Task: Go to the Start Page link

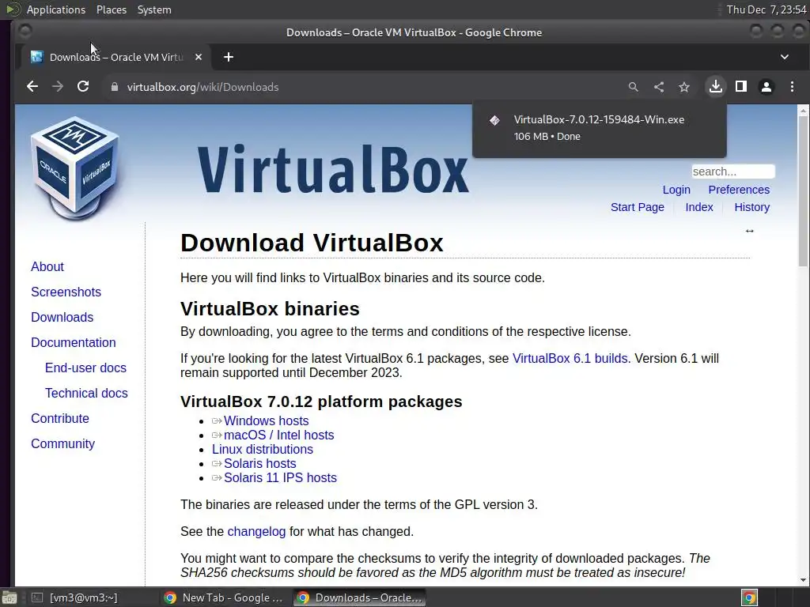Action: pyautogui.click(x=637, y=208)
